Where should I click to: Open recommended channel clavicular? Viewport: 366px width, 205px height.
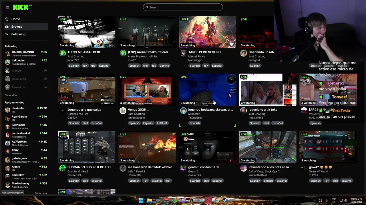coord(26,110)
